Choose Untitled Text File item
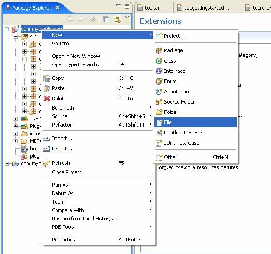Image resolution: width=271 pixels, height=254 pixels. click(195, 133)
